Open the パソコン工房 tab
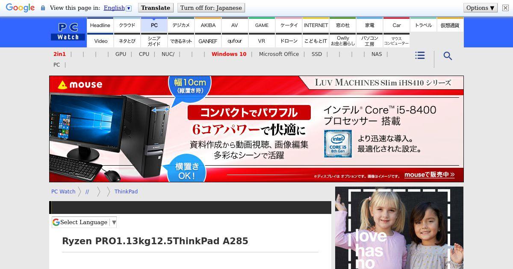The height and width of the screenshot is (269, 513). click(369, 41)
